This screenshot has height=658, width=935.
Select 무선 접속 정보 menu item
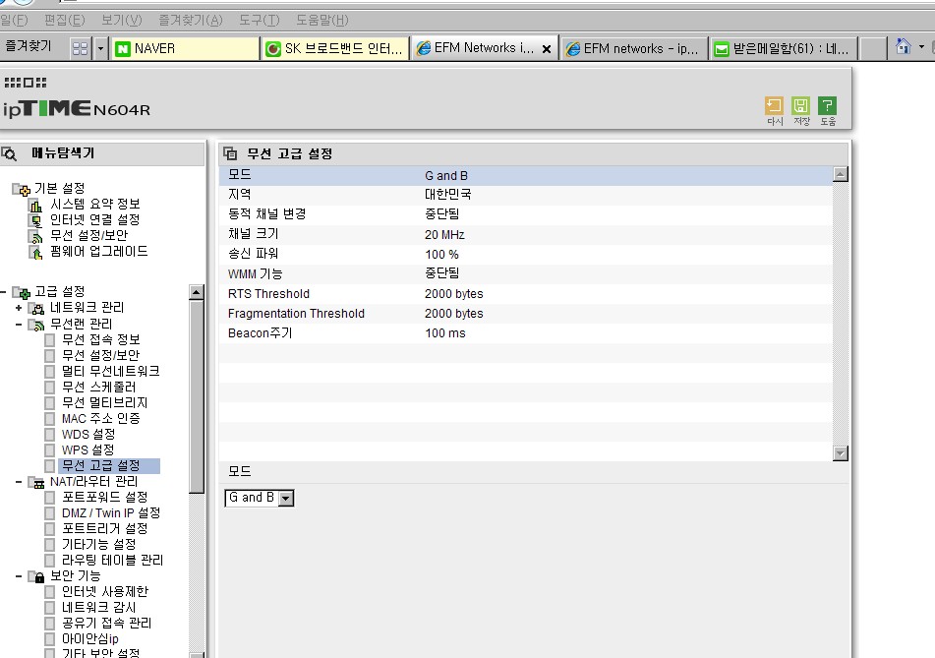point(100,339)
